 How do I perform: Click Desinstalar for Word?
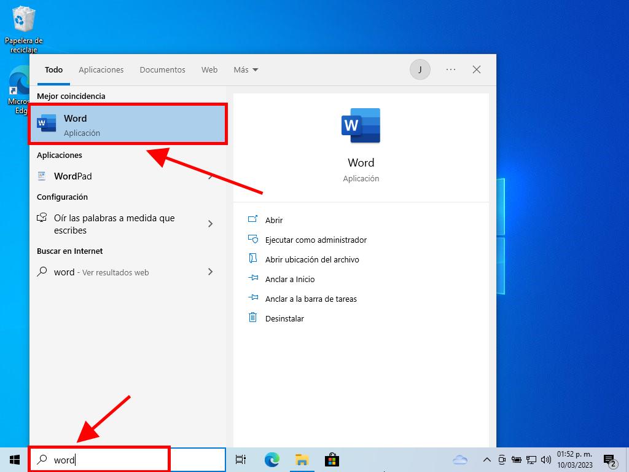[x=284, y=318]
